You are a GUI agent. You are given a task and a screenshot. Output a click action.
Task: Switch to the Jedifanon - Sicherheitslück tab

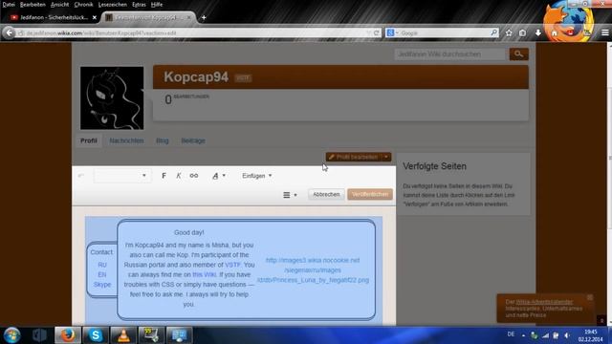point(54,17)
